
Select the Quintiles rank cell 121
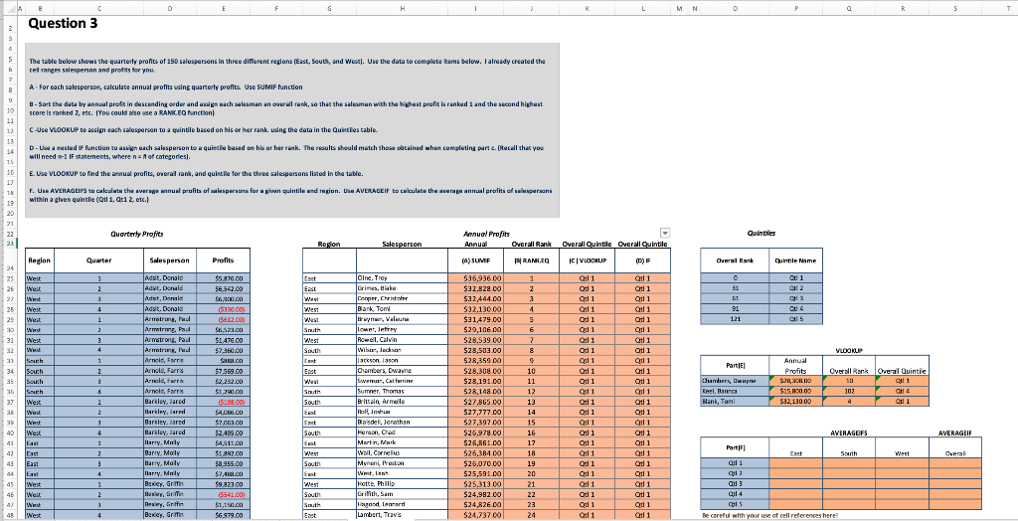tap(735, 319)
